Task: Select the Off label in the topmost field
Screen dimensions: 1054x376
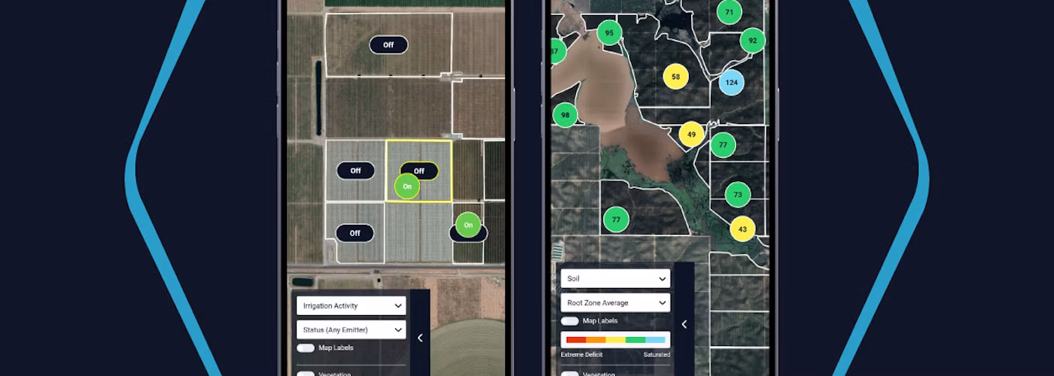Action: pos(388,45)
